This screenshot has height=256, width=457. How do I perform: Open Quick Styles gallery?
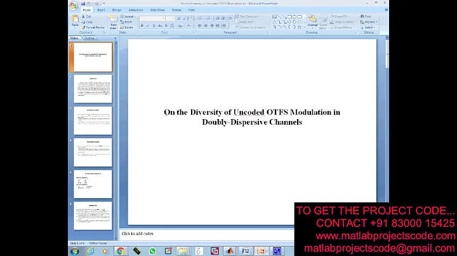click(323, 22)
